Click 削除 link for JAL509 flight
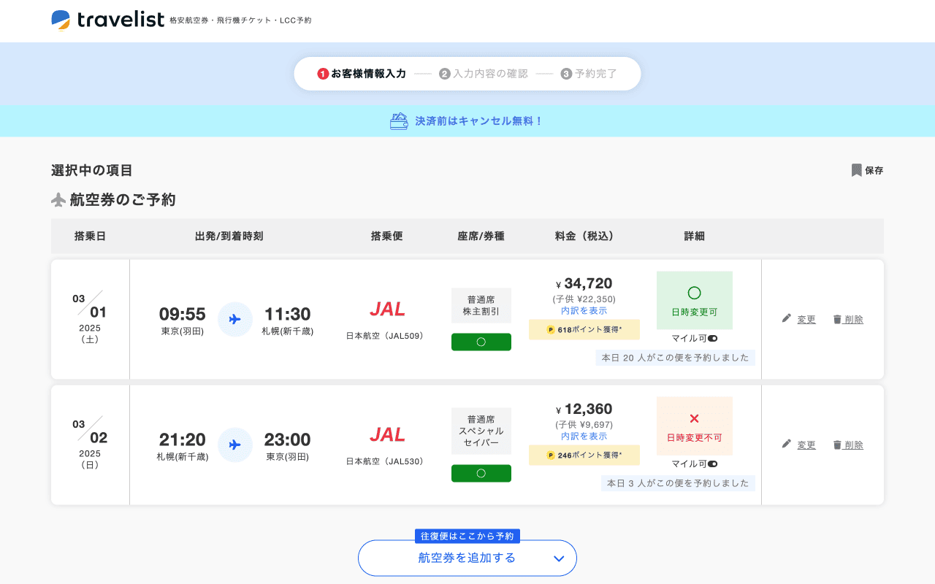935x584 pixels. (x=854, y=319)
